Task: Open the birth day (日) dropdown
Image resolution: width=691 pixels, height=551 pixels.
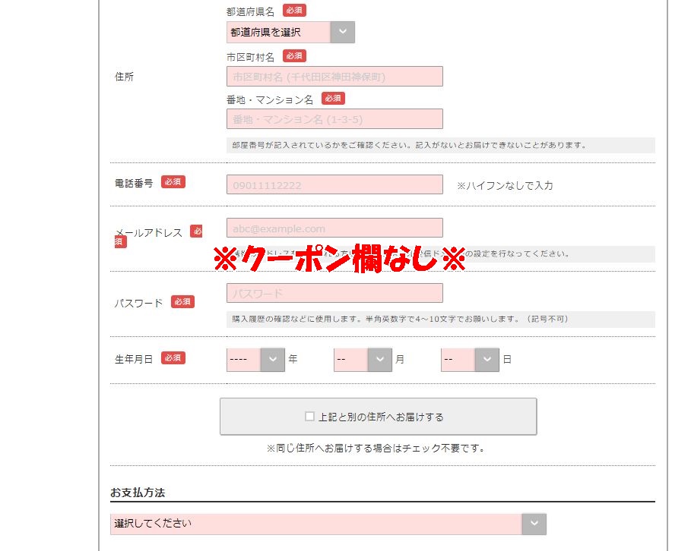Action: (x=470, y=360)
